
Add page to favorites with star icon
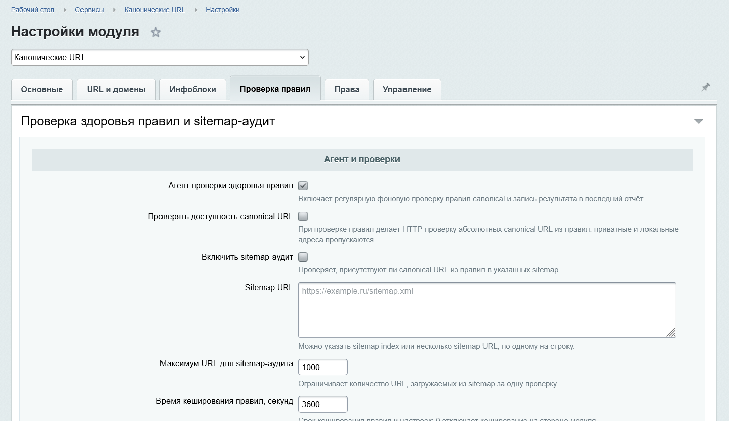[156, 33]
